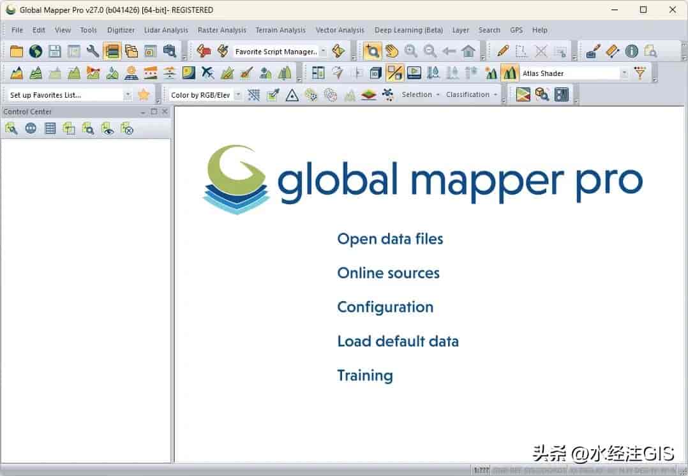The image size is (688, 476).
Task: Open the Lidar Analysis menu
Action: 166,30
